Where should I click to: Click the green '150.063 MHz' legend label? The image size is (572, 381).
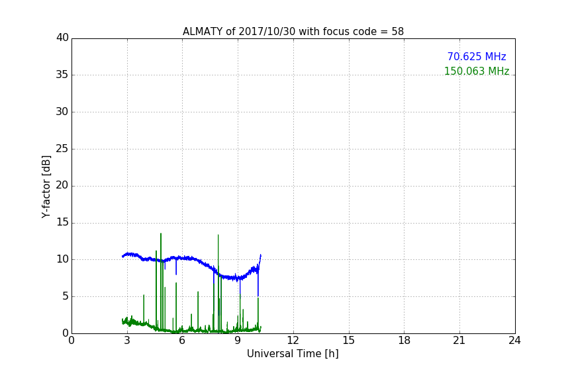coord(477,71)
